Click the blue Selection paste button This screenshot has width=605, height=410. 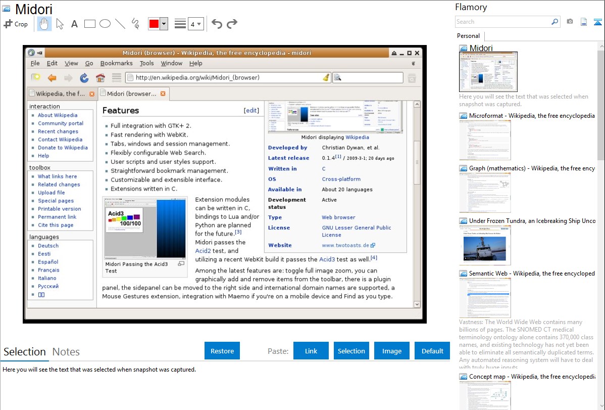click(x=351, y=351)
